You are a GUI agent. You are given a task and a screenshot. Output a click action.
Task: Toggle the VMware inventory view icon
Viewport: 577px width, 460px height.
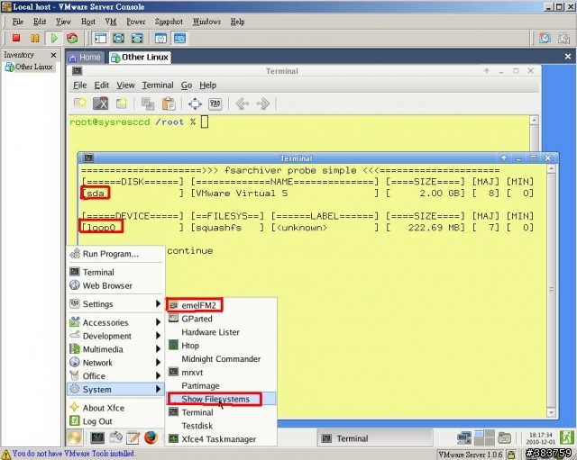100,38
